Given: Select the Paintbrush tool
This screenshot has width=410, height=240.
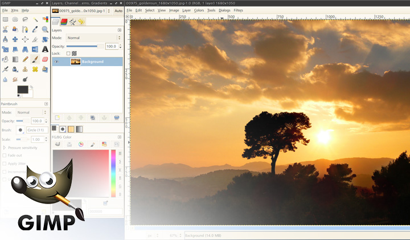Looking at the screenshot, I should pos(35,59).
